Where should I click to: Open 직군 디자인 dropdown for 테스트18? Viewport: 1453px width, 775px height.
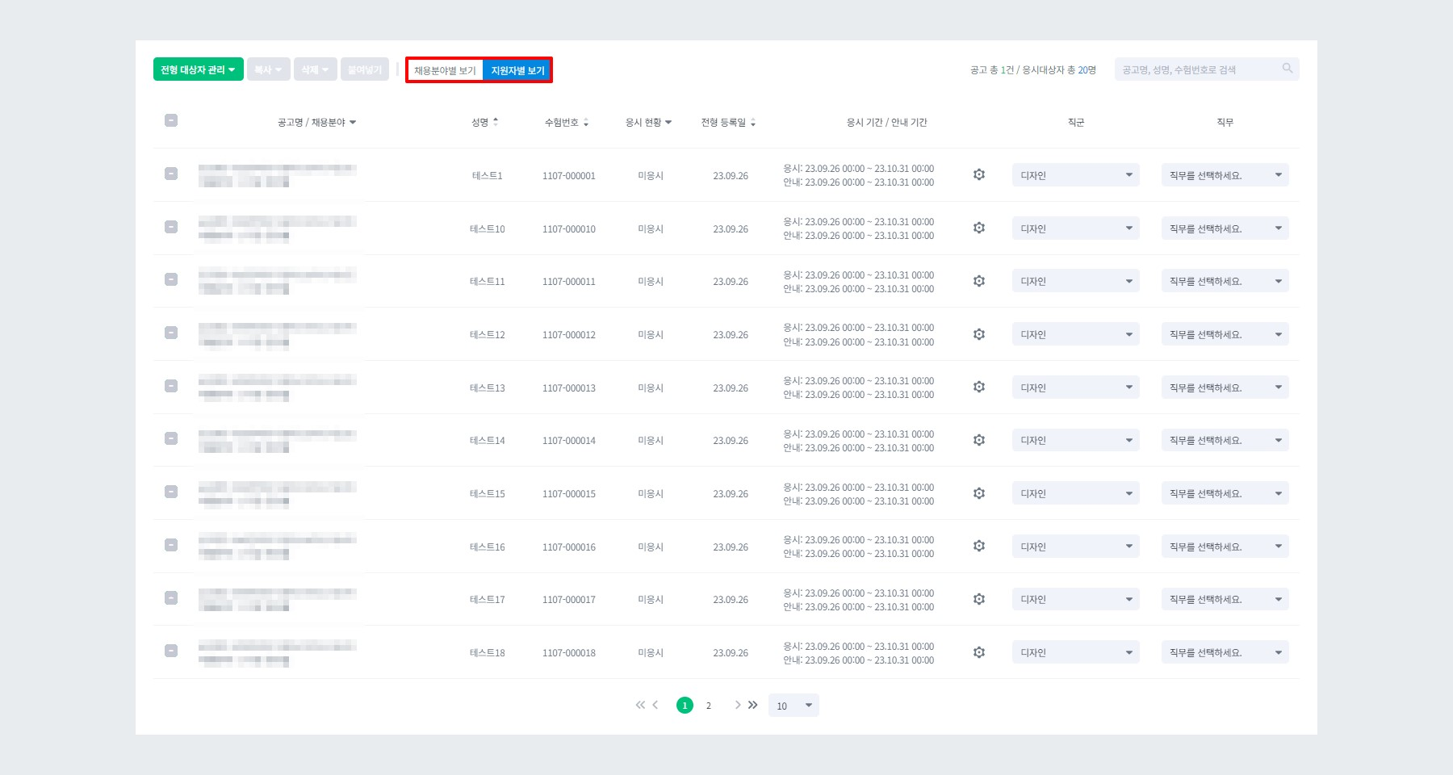[1076, 652]
